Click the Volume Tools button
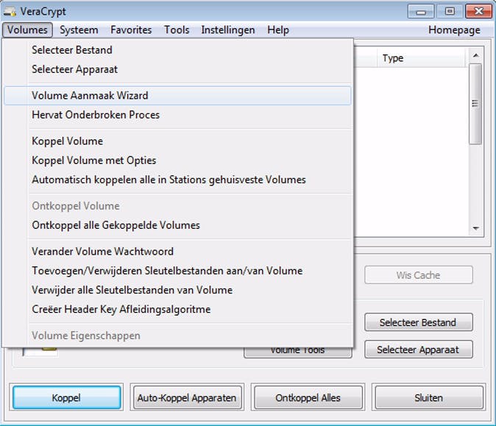The width and height of the screenshot is (496, 426). pyautogui.click(x=297, y=352)
